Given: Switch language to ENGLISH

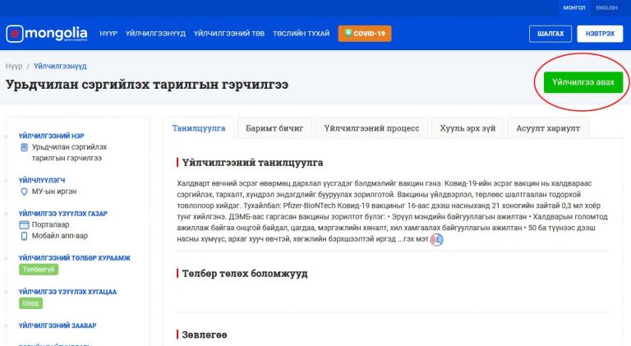Looking at the screenshot, I should [x=606, y=7].
